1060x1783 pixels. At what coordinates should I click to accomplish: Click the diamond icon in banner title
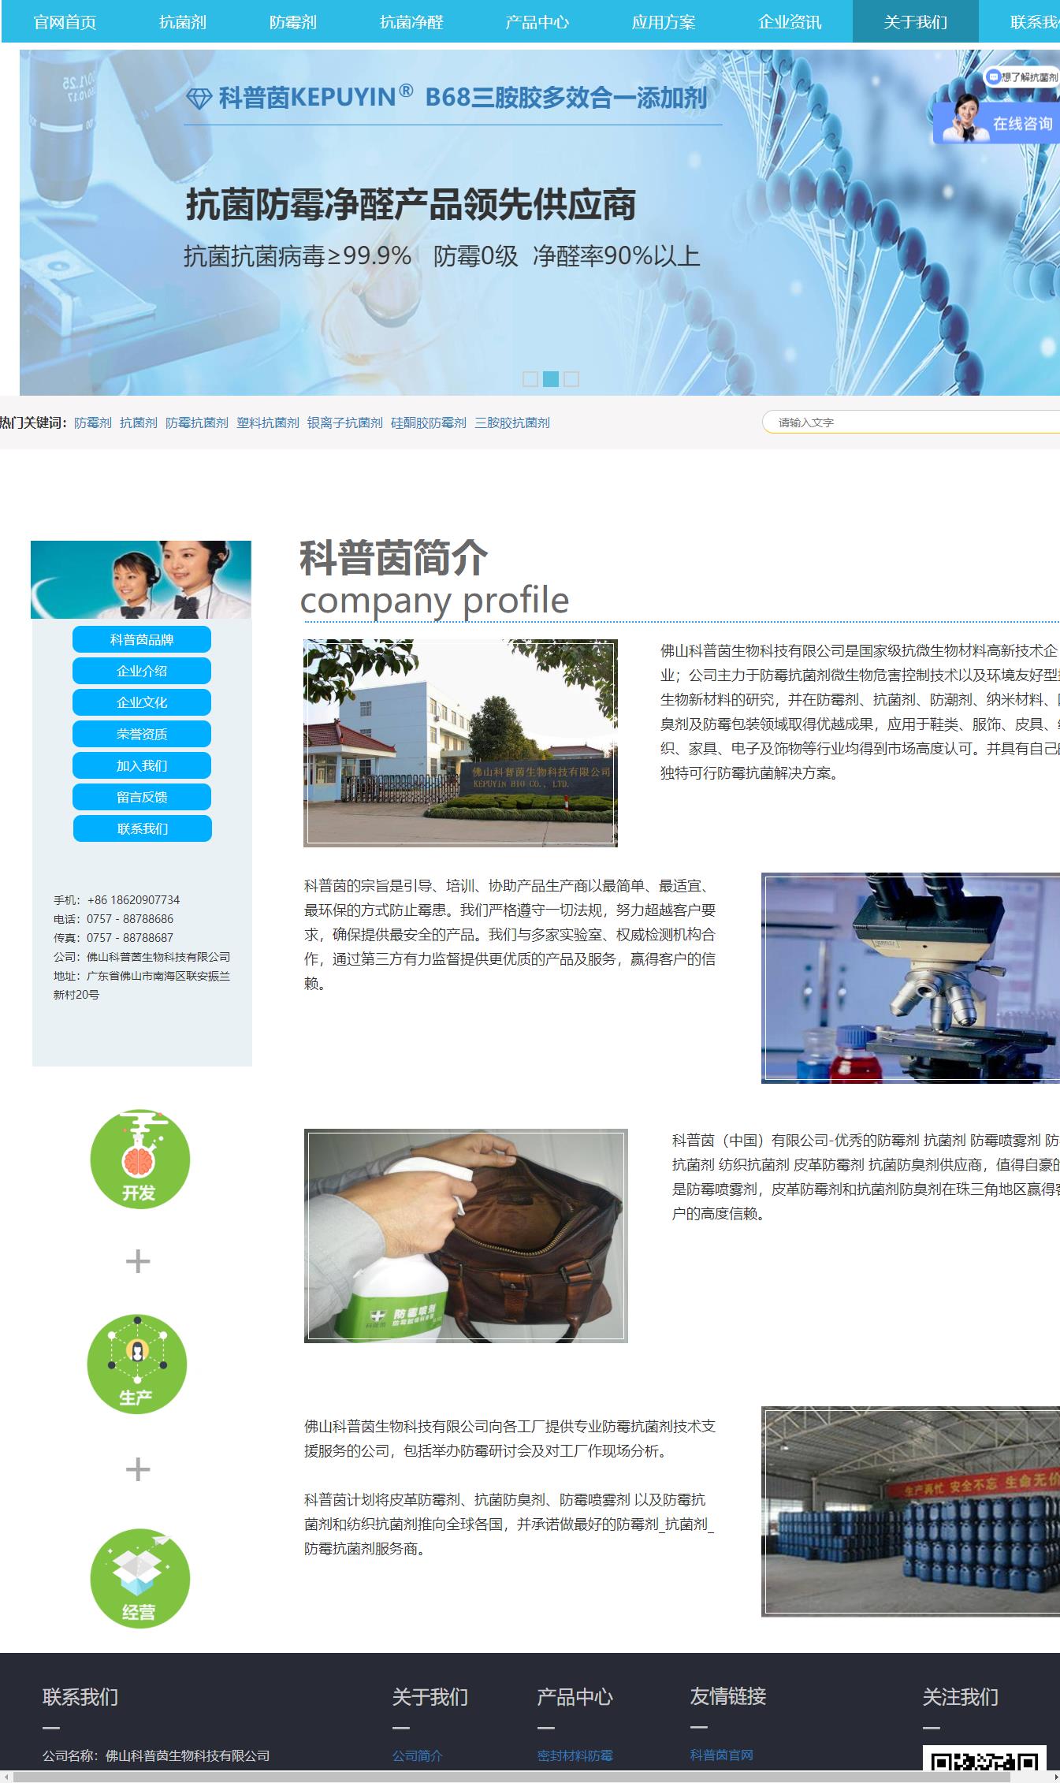coord(199,99)
